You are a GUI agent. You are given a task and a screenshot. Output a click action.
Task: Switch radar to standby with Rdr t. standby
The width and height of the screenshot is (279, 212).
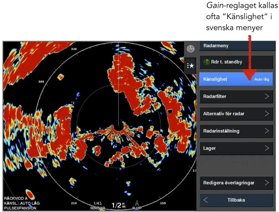[236, 62]
